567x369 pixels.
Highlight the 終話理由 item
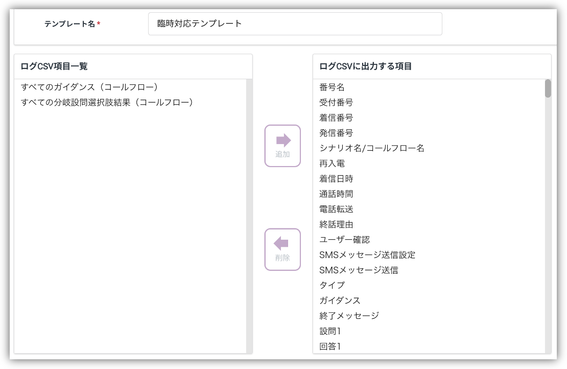pos(336,224)
